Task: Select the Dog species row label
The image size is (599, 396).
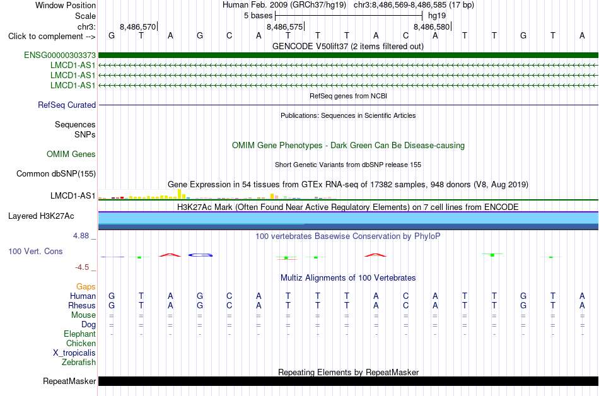Action: click(x=88, y=325)
